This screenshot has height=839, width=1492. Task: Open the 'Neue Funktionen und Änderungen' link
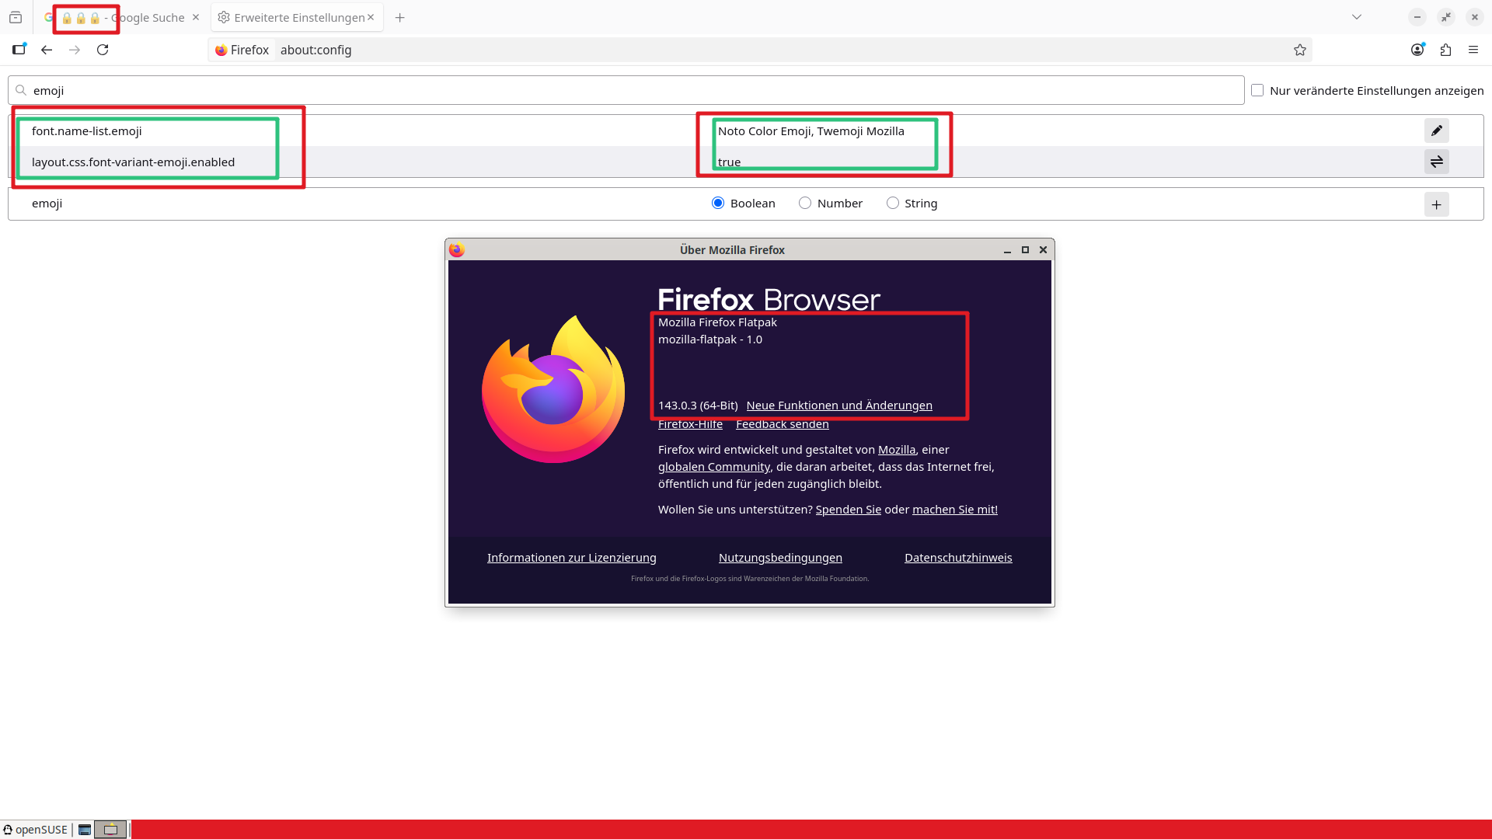click(x=839, y=406)
